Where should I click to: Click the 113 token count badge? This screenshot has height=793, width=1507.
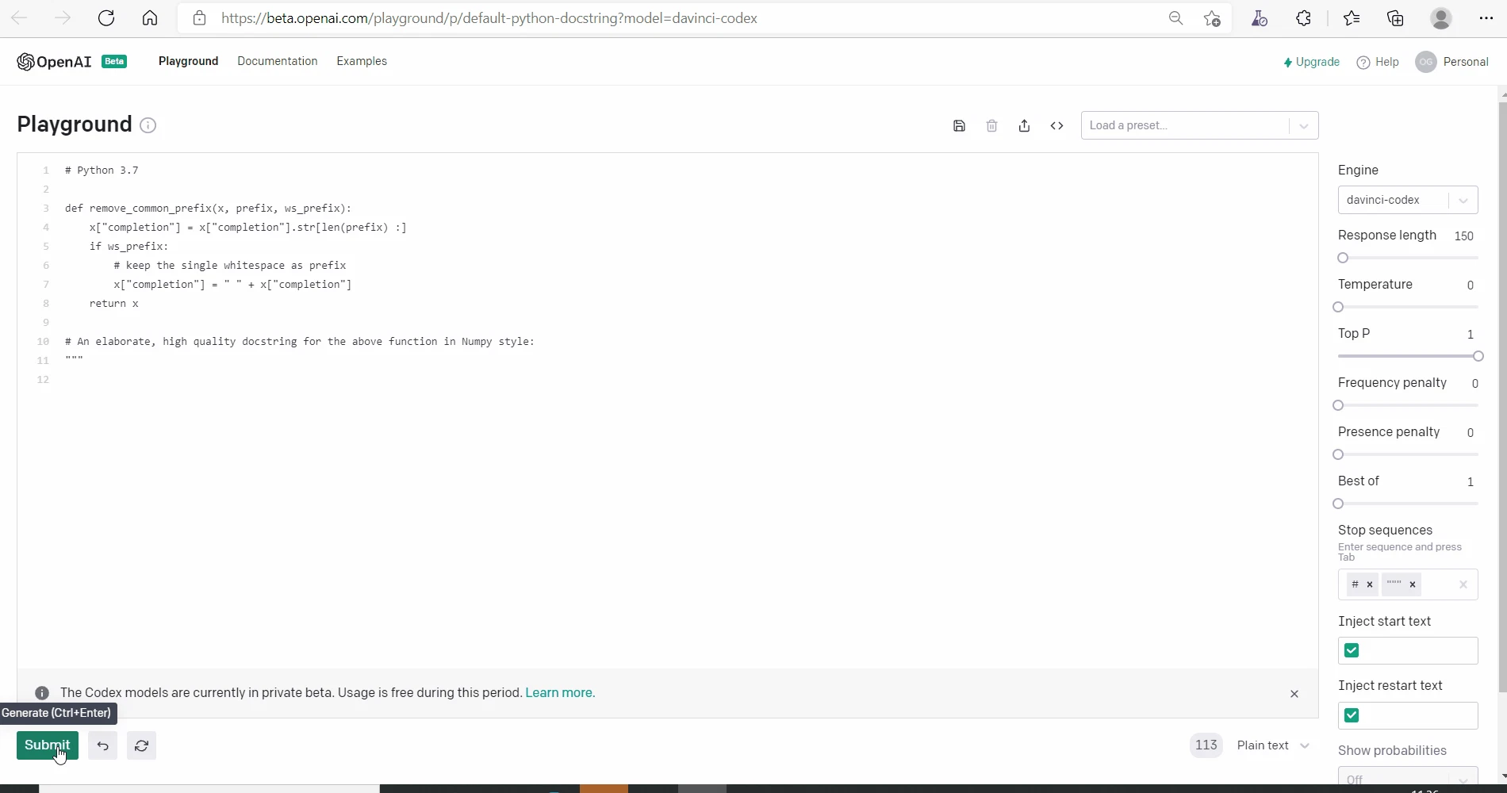tap(1206, 745)
